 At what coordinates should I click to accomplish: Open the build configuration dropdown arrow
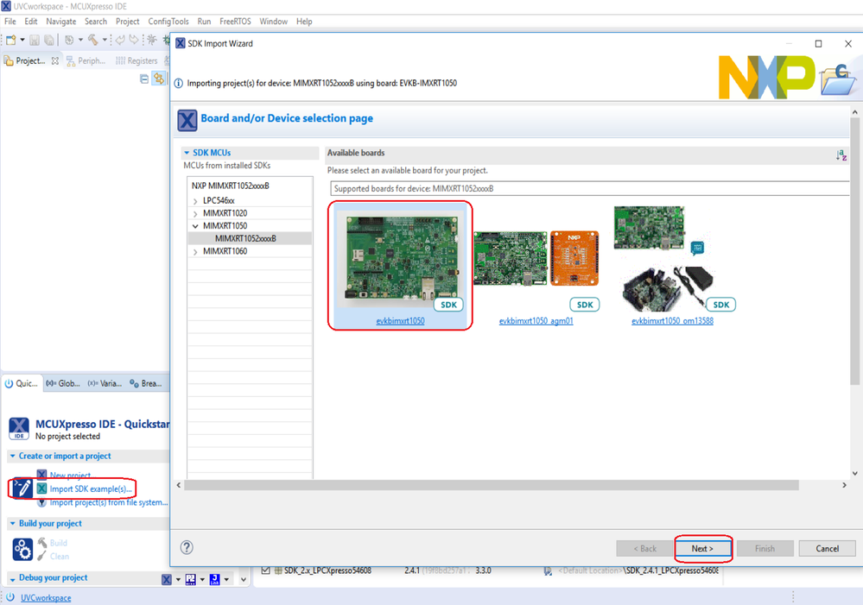(x=80, y=40)
